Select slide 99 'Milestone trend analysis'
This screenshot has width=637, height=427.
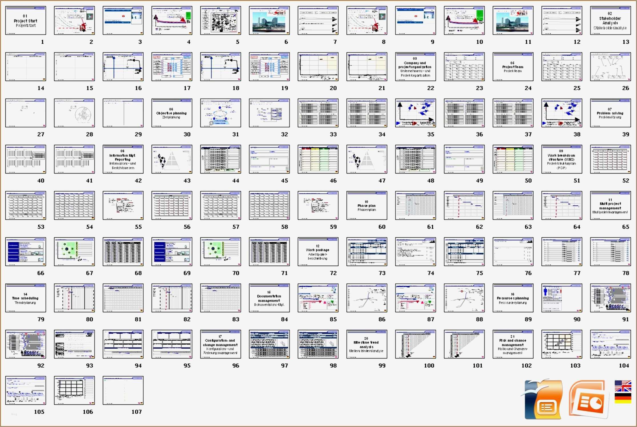pyautogui.click(x=366, y=344)
